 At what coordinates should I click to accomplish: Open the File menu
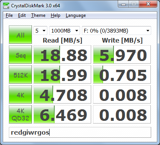pos(9,15)
